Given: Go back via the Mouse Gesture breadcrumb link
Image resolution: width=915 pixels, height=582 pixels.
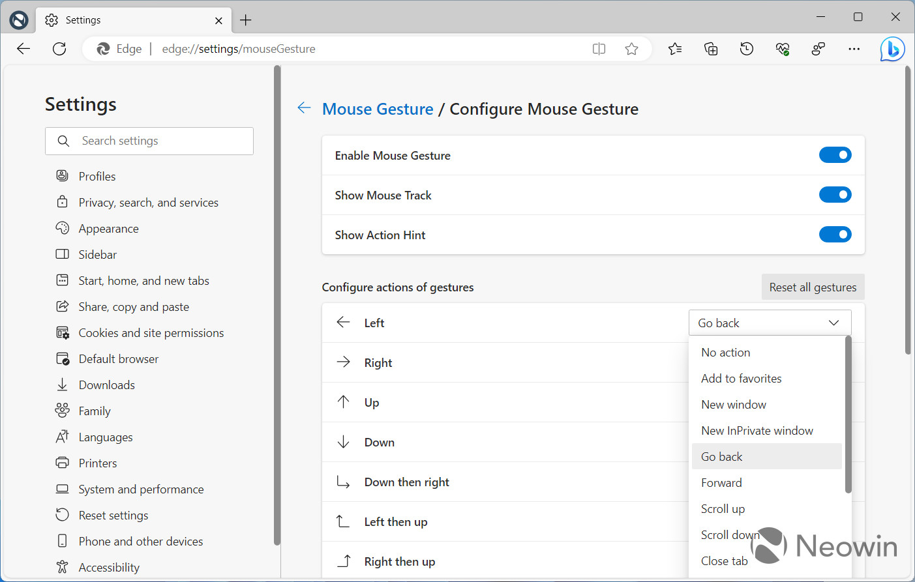Looking at the screenshot, I should click(378, 108).
